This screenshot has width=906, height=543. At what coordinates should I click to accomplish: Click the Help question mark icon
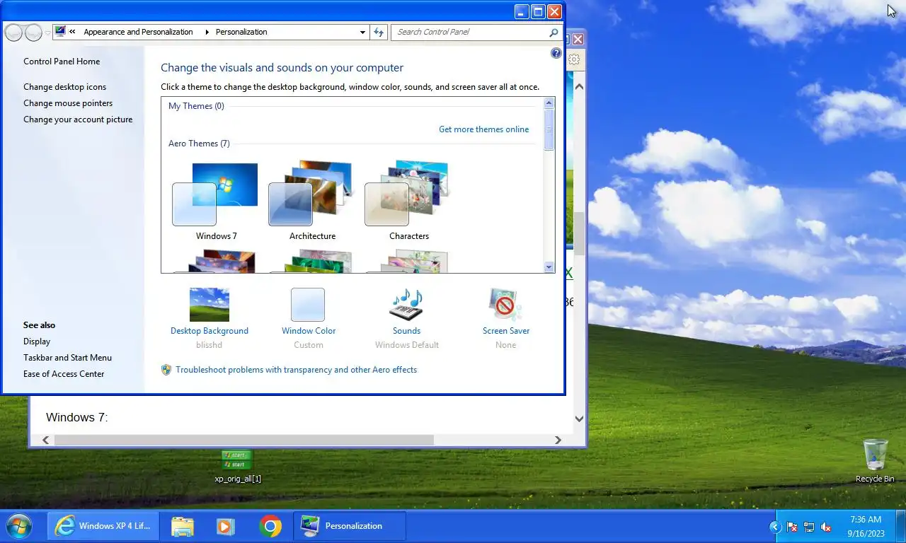pyautogui.click(x=556, y=54)
